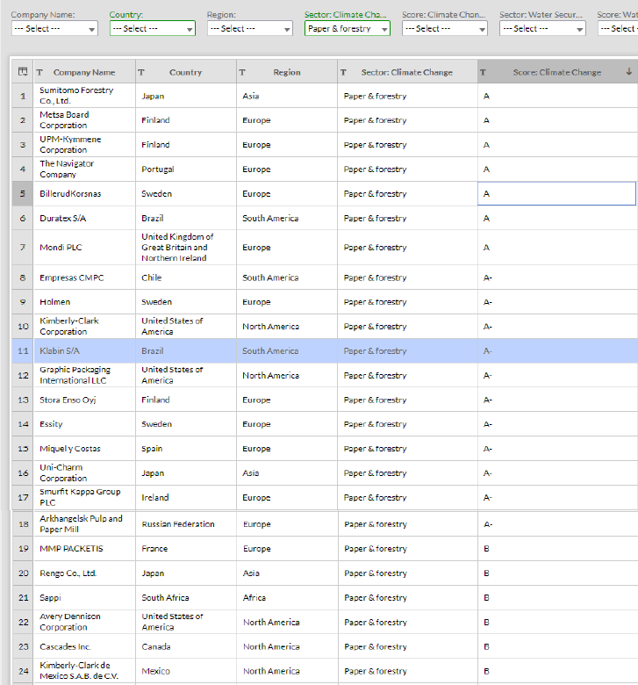This screenshot has height=685, width=638.
Task: Click the Portugal country cell
Action: click(x=186, y=169)
